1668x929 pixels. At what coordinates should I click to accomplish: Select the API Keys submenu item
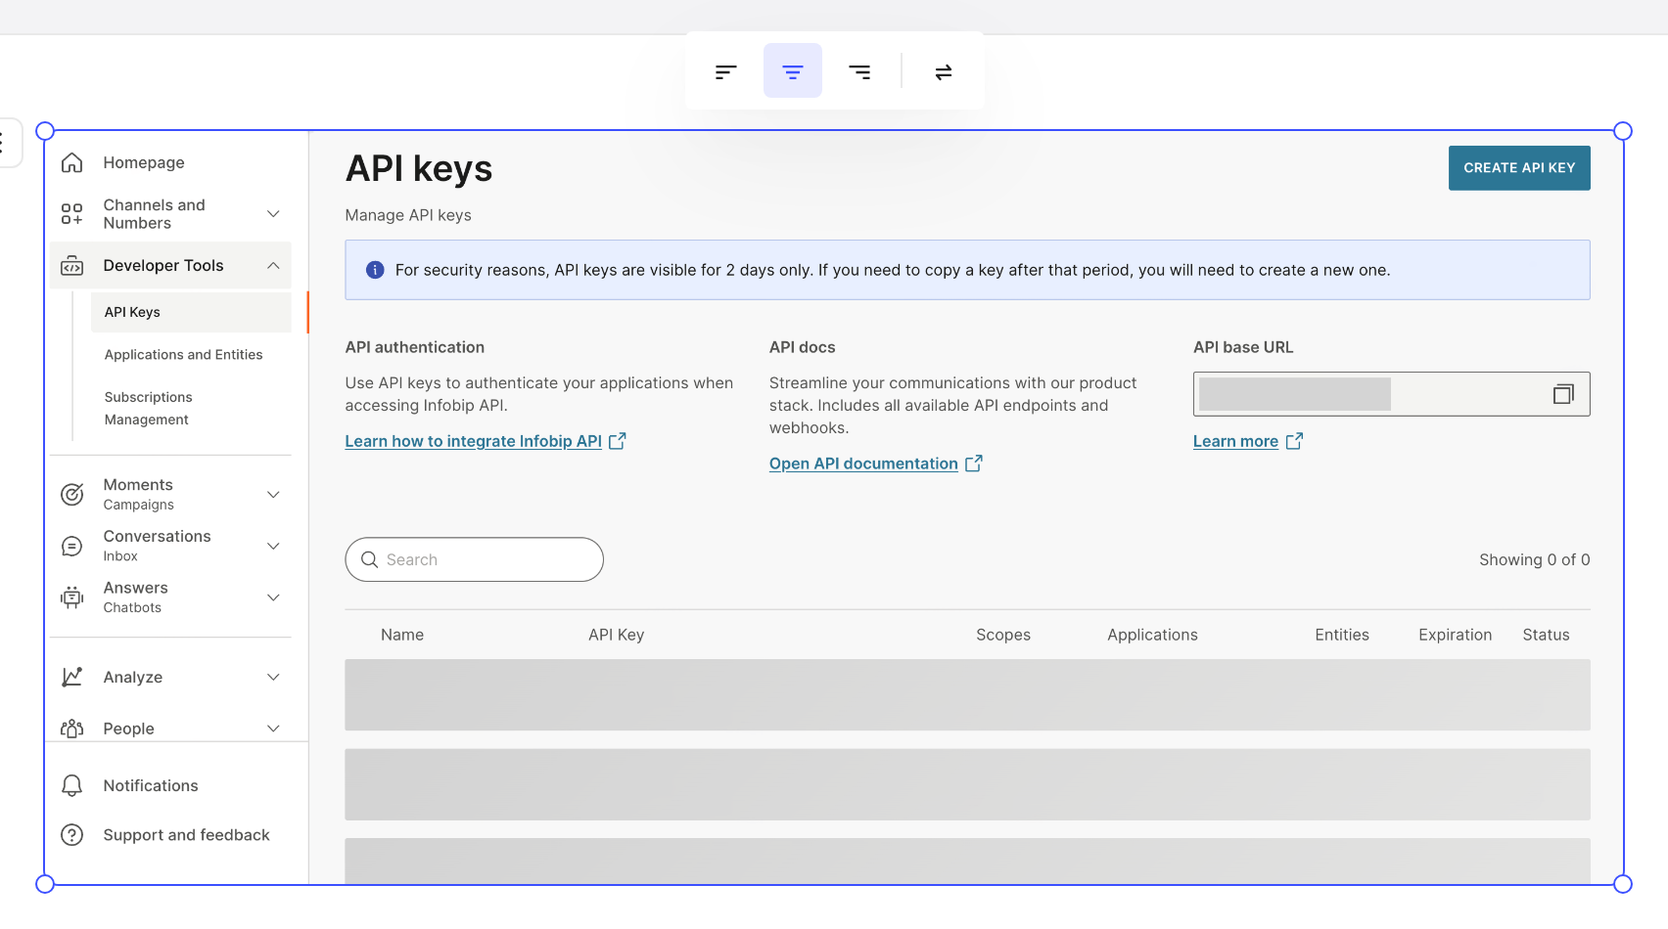(191, 312)
